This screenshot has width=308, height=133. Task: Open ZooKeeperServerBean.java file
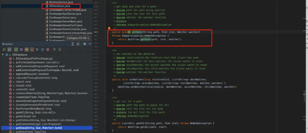(x=66, y=21)
